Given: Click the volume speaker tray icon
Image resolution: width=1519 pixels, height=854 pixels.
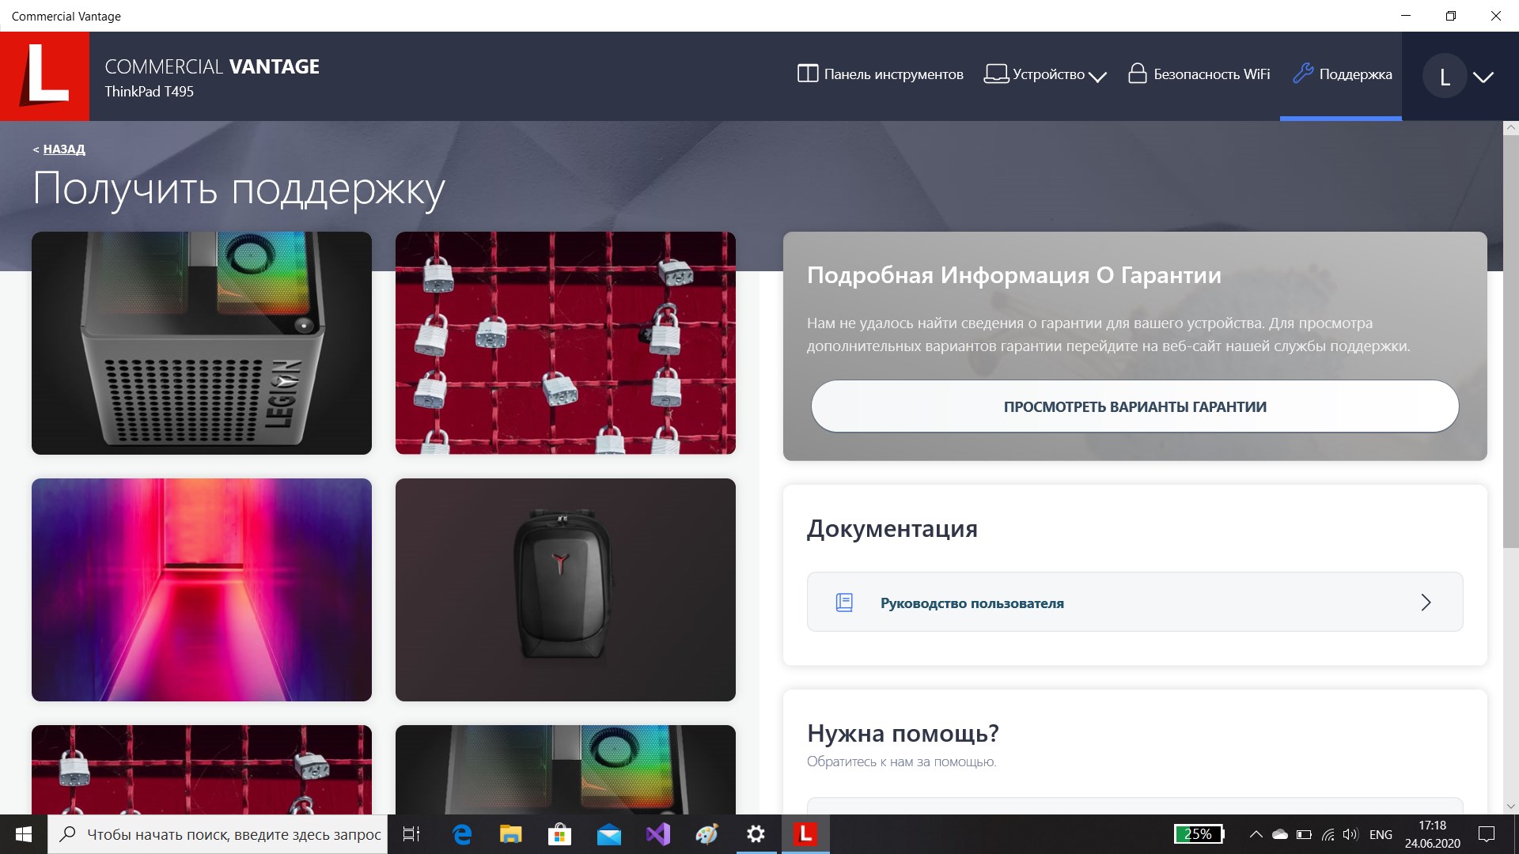Looking at the screenshot, I should click(x=1350, y=834).
